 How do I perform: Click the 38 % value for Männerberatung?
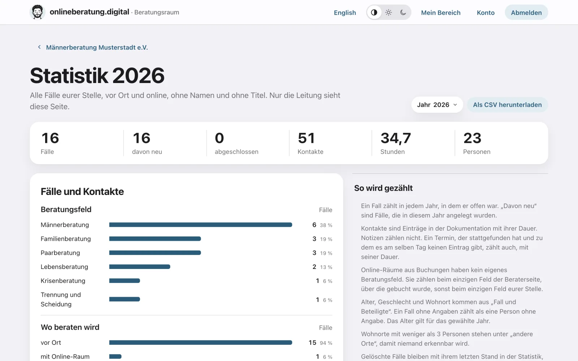[326, 225]
